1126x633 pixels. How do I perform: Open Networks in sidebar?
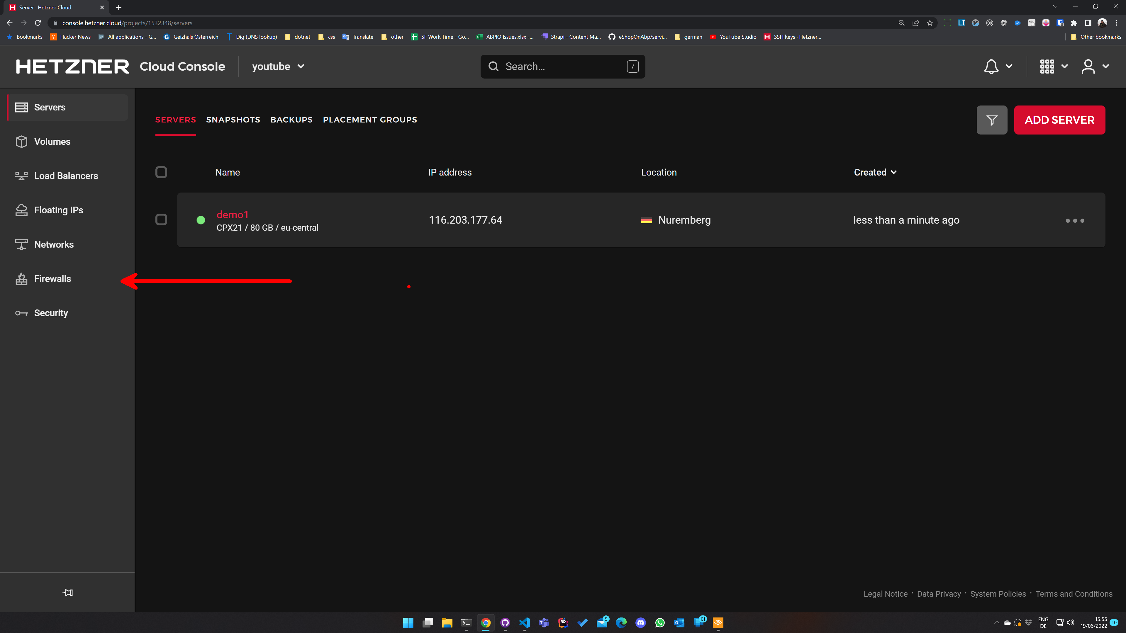tap(54, 244)
